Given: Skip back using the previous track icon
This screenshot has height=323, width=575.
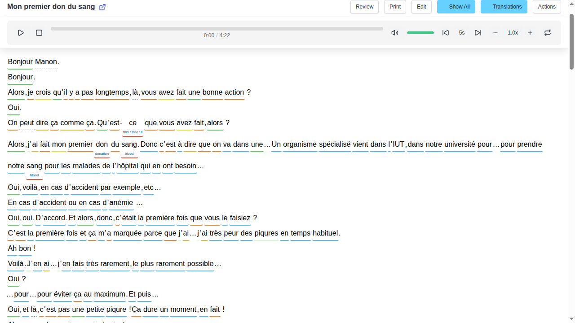Looking at the screenshot, I should pyautogui.click(x=446, y=33).
